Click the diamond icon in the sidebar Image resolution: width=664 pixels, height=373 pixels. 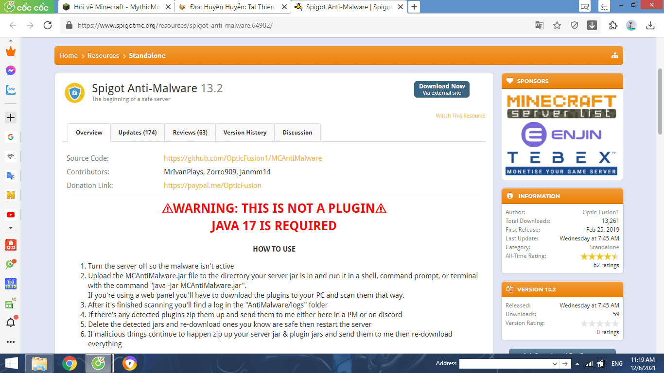pyautogui.click(x=11, y=156)
